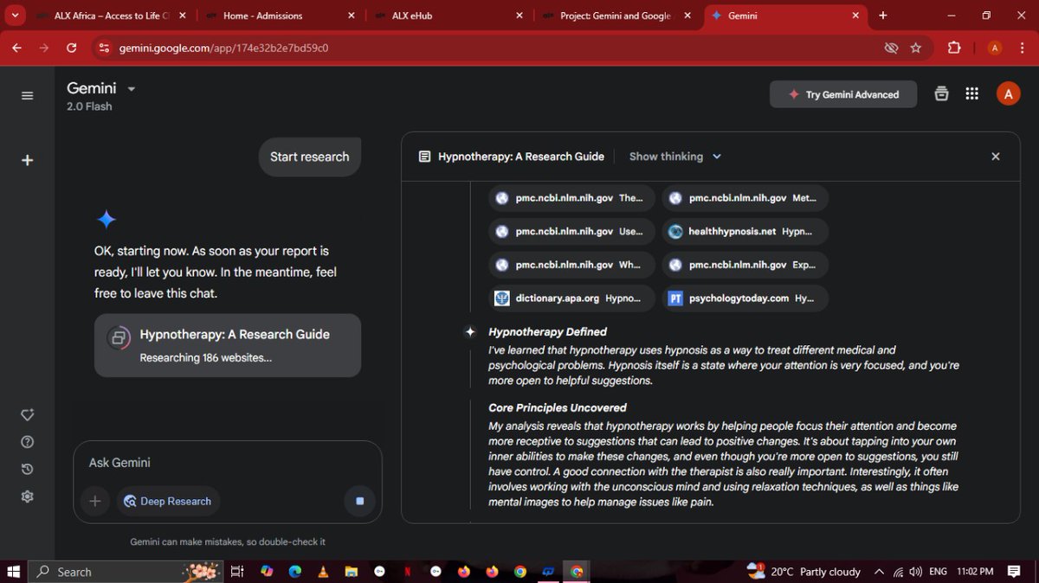Viewport: 1039px width, 583px height.
Task: Open the notifications action center
Action: (x=1015, y=571)
